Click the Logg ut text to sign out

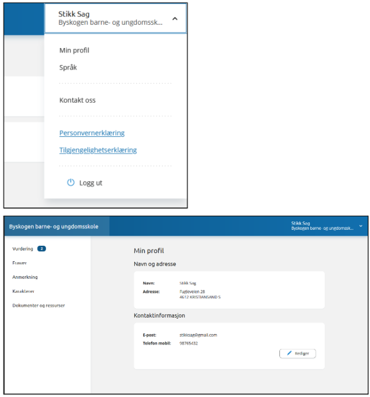point(91,183)
